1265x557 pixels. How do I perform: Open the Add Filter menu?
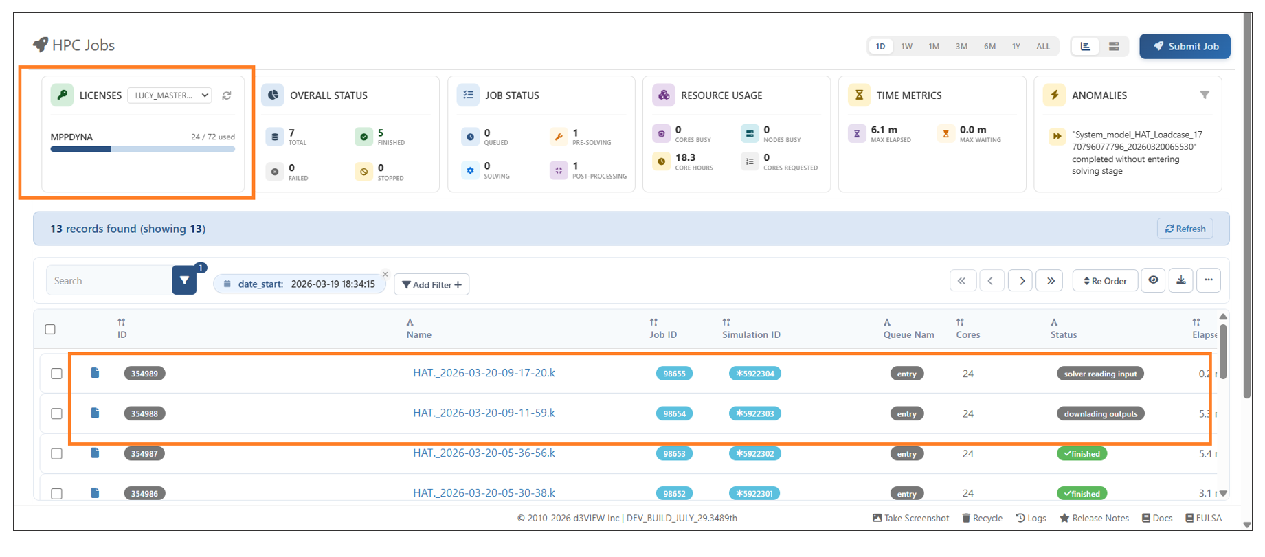click(x=432, y=284)
